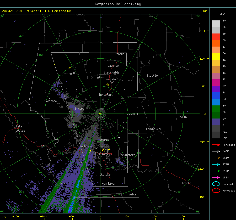The width and height of the screenshot is (236, 220).
Task: Click the red forecast arrow in legend
Action: (216, 145)
